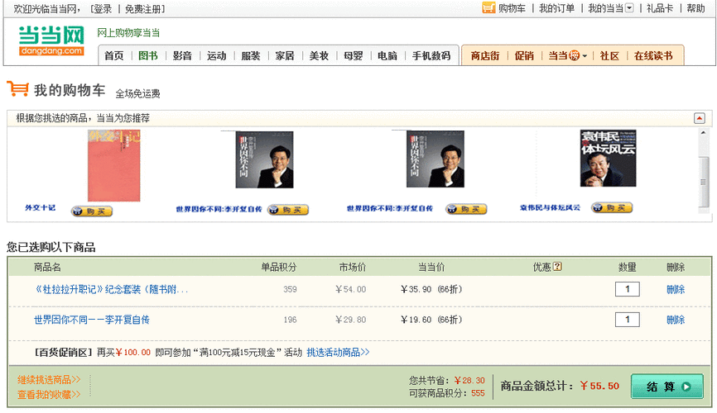This screenshot has width=717, height=413.
Task: Expand the 当当榜 dropdown in the orange nav
Action: pos(585,56)
